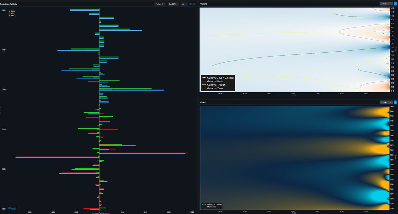Click the Gamma panel title
Viewport: 398px width, 214px height.
(204, 4)
